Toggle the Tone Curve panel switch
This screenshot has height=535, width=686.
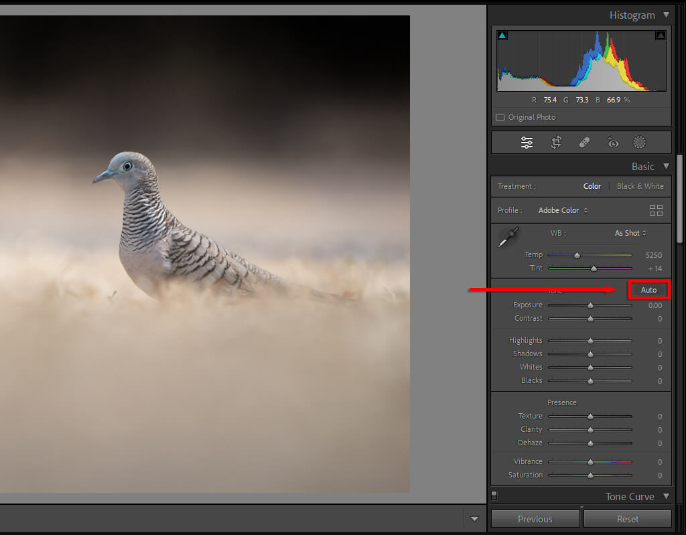pyautogui.click(x=494, y=496)
